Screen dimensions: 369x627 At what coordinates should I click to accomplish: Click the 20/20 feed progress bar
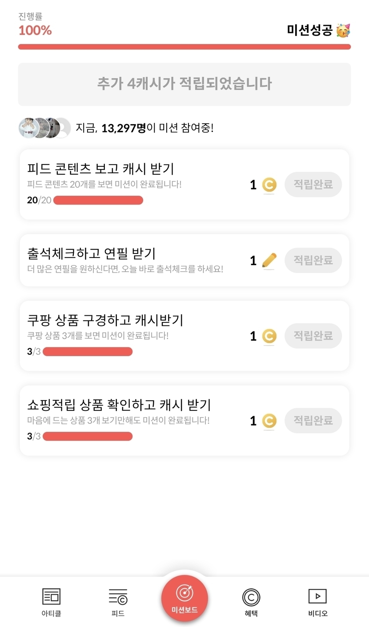tap(98, 200)
